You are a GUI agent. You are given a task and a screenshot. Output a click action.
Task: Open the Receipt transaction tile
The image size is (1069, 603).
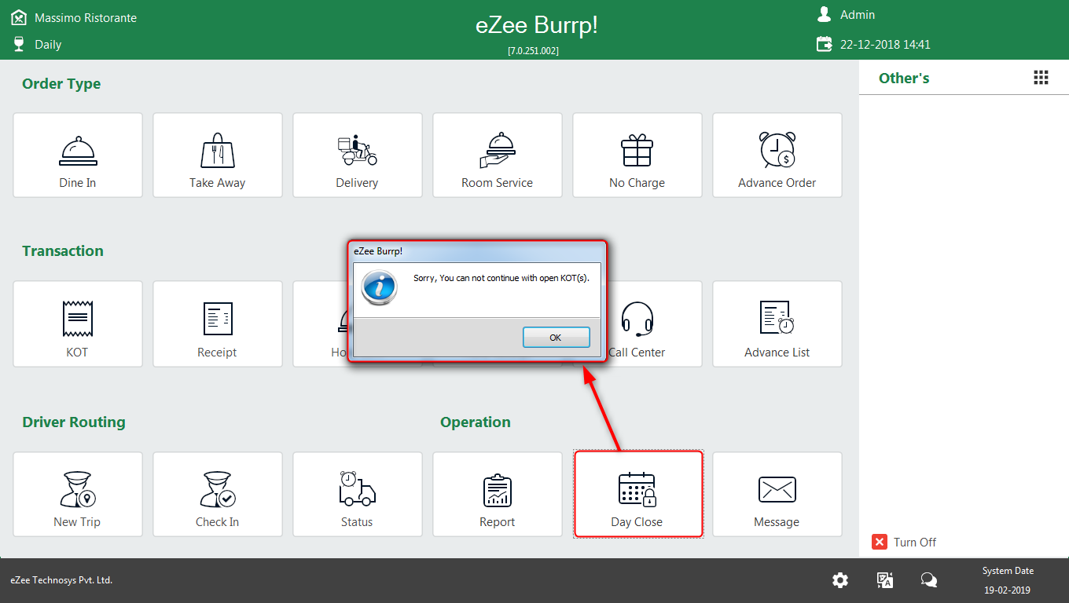[218, 323]
